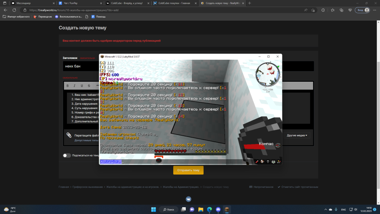
Task: Click the Minecraft minimap compass
Action: (x=268, y=75)
